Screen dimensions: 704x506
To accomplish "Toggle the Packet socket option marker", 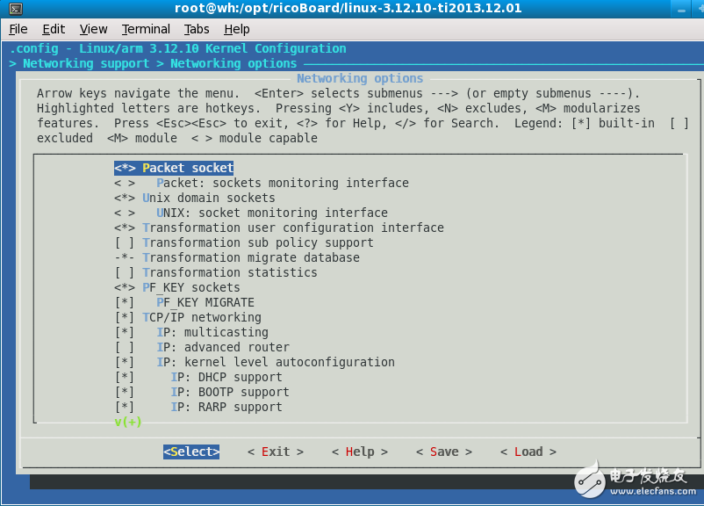I will point(125,168).
